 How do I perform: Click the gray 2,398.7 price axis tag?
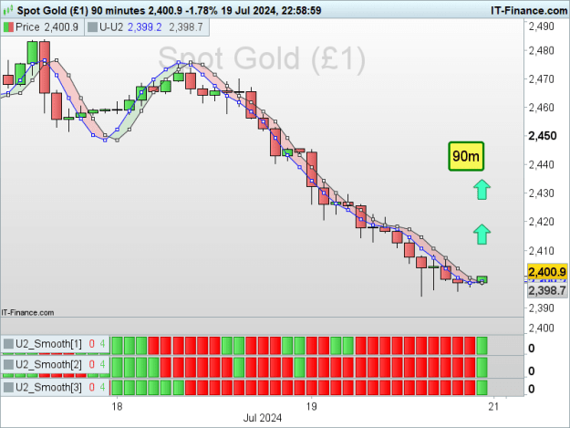[547, 290]
